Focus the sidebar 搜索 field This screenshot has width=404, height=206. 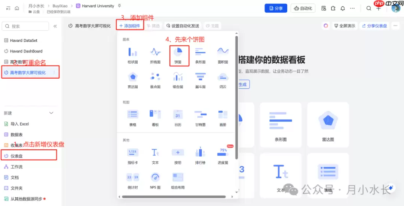coord(25,26)
